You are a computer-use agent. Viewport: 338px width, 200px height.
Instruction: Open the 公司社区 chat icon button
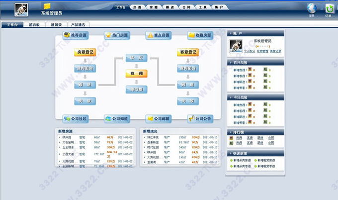point(76,119)
